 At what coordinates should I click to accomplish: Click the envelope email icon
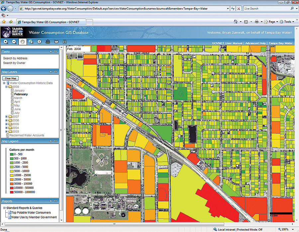click(56, 41)
